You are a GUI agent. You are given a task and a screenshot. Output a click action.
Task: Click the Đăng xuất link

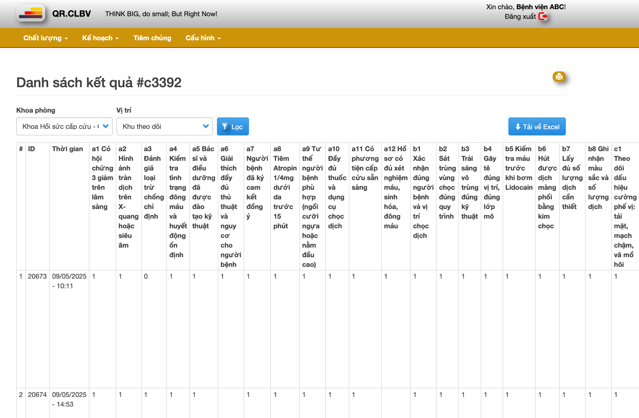coord(520,17)
